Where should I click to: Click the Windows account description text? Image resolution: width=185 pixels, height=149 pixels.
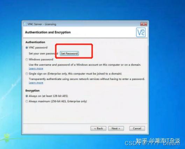tap(85, 65)
